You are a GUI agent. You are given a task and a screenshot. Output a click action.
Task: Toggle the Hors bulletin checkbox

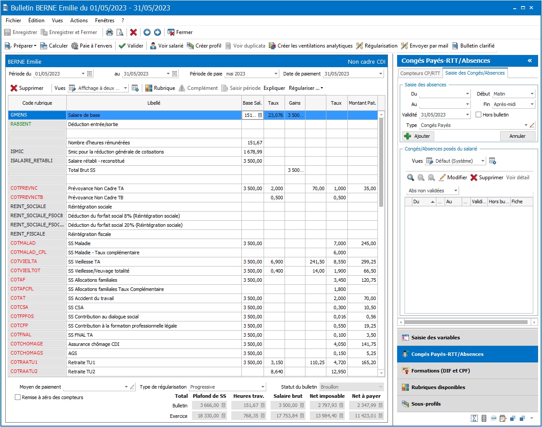click(x=479, y=115)
